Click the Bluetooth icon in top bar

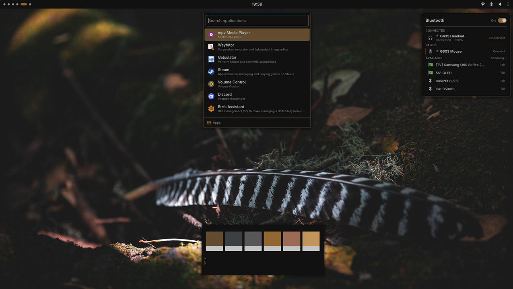tap(491, 4)
